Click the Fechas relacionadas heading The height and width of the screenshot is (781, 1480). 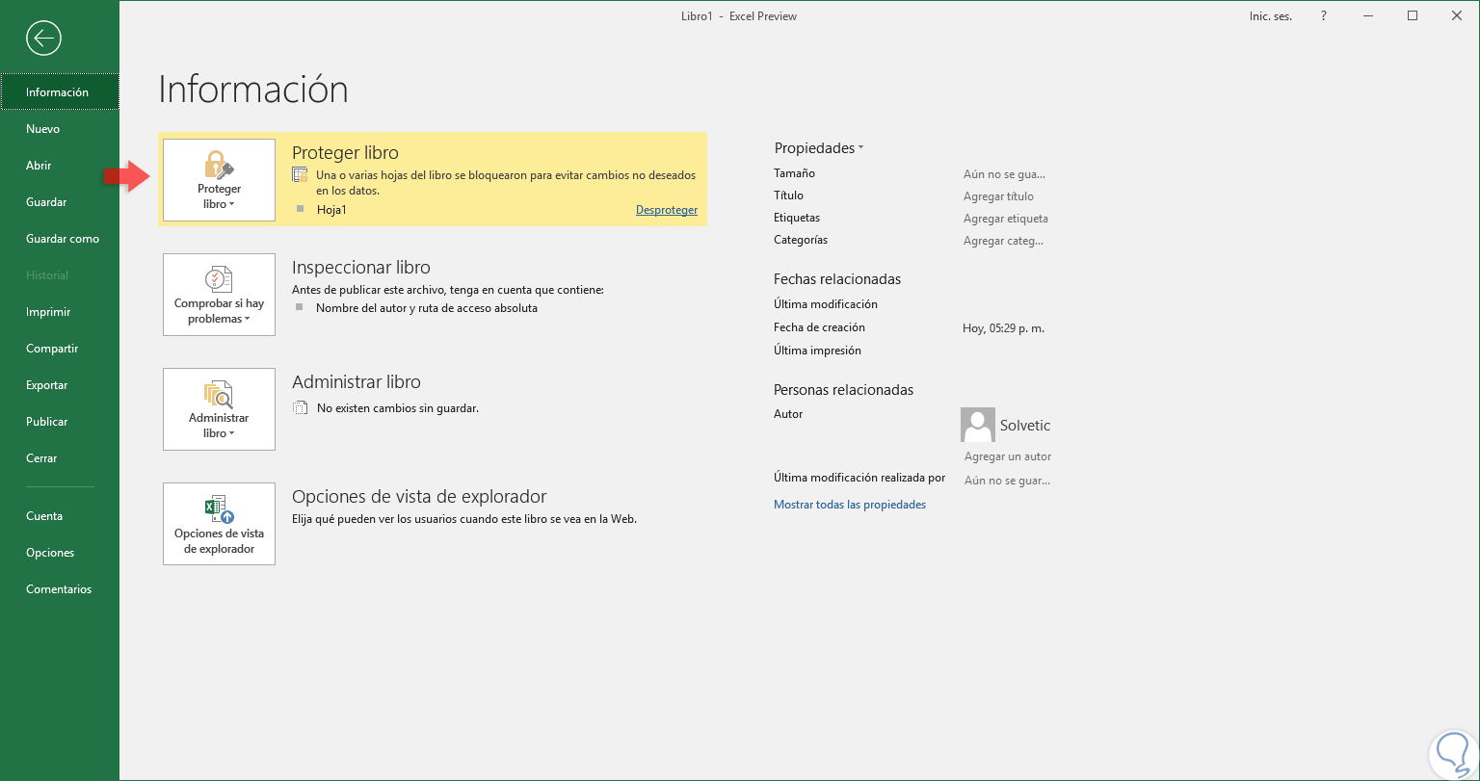[837, 279]
